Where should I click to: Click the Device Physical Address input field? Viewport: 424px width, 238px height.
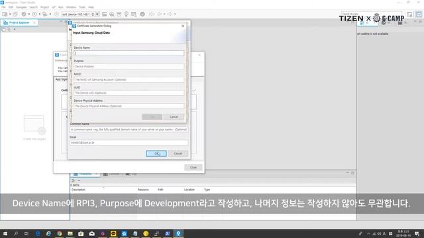point(129,106)
